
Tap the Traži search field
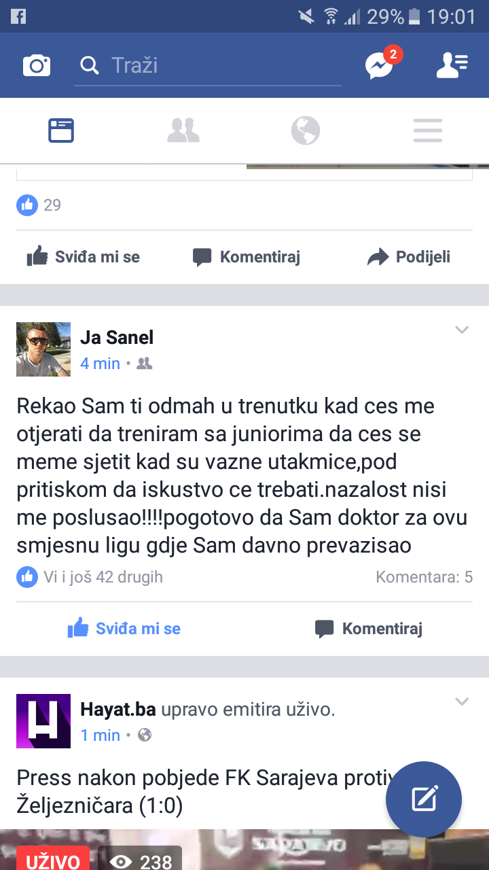(208, 66)
